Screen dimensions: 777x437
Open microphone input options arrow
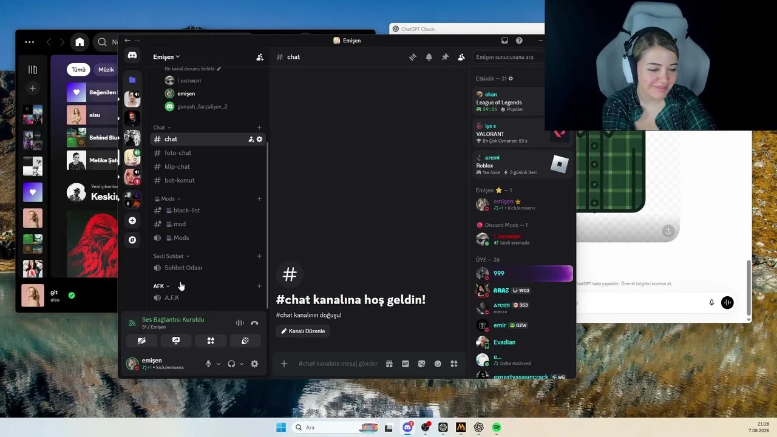219,364
